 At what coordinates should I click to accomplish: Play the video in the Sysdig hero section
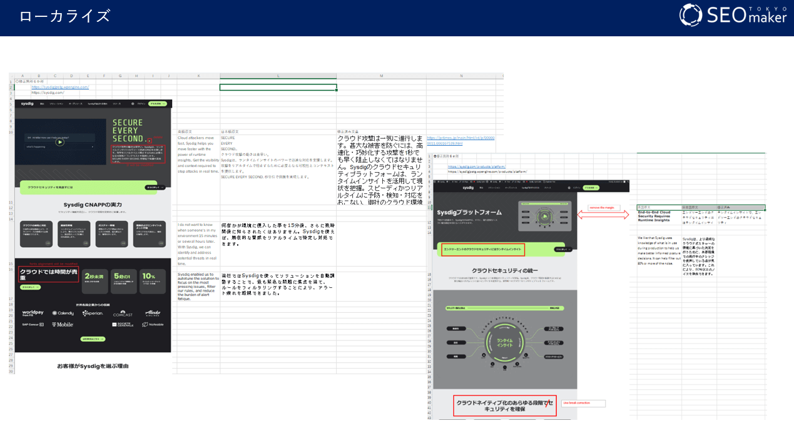coord(59,142)
